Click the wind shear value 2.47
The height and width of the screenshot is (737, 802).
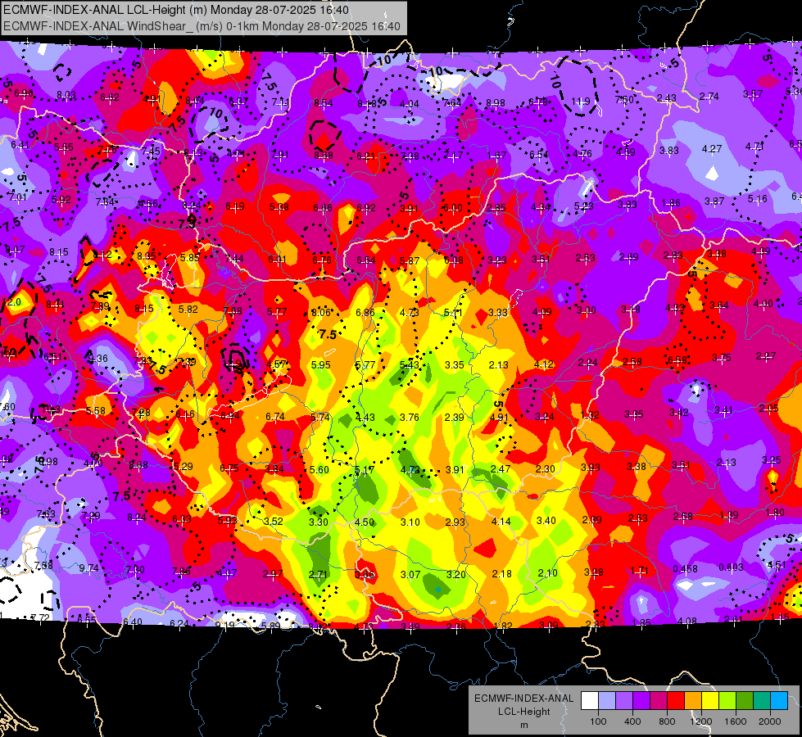tap(501, 469)
